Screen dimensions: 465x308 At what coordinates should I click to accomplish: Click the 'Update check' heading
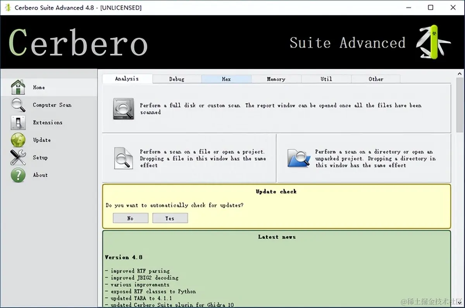(x=276, y=192)
